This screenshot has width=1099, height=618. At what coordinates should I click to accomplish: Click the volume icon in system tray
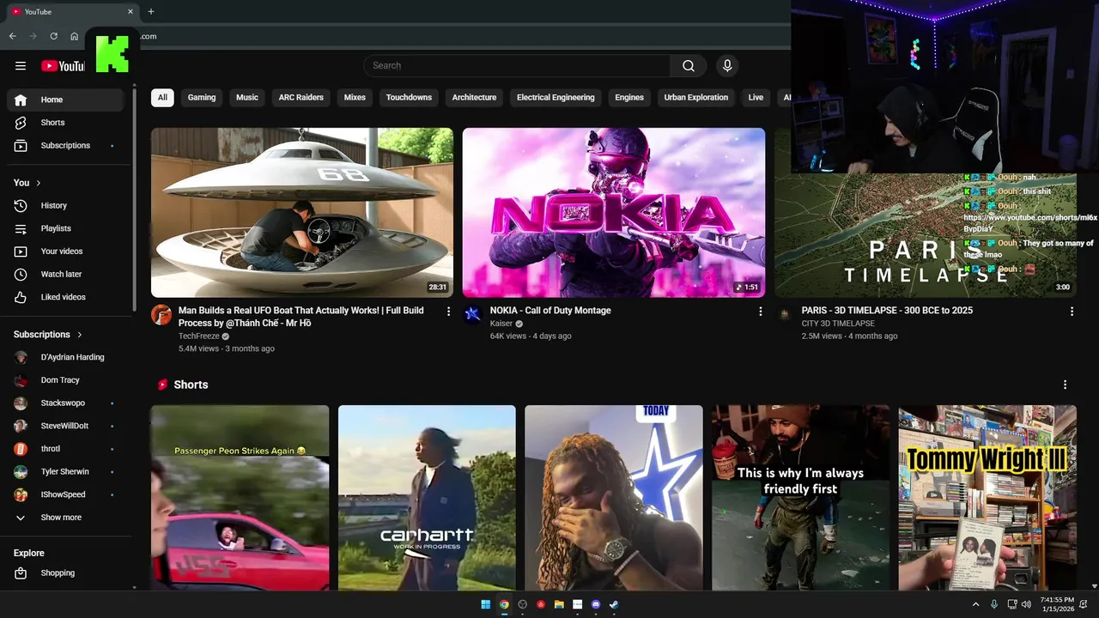tap(1026, 604)
